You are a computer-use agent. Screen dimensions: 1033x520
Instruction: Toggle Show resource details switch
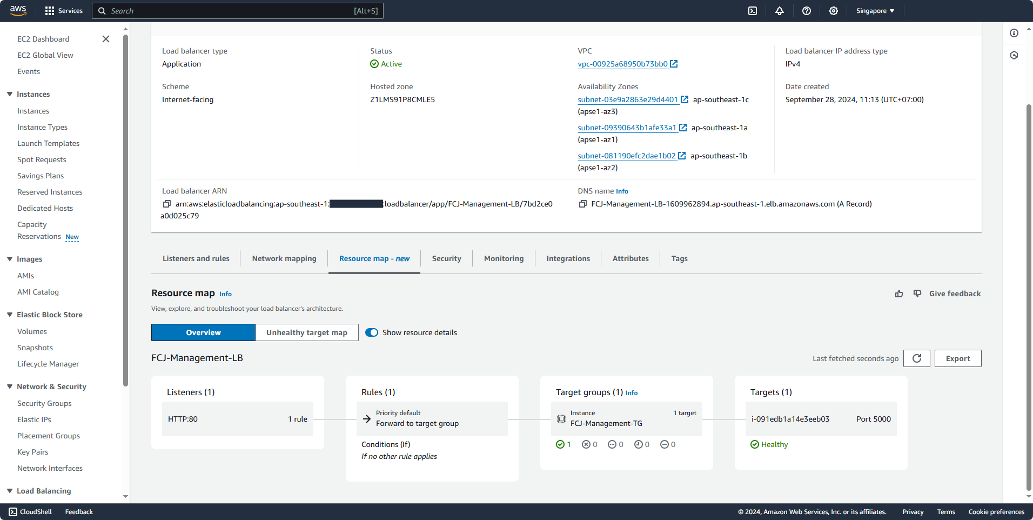click(372, 332)
